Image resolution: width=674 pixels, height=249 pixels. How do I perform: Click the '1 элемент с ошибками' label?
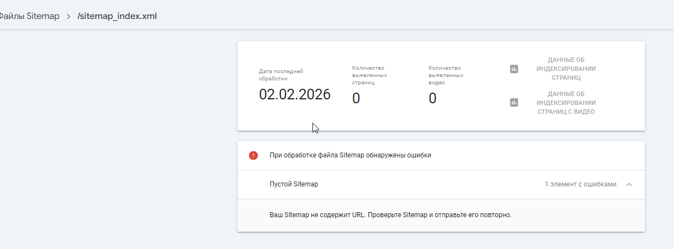pos(581,184)
